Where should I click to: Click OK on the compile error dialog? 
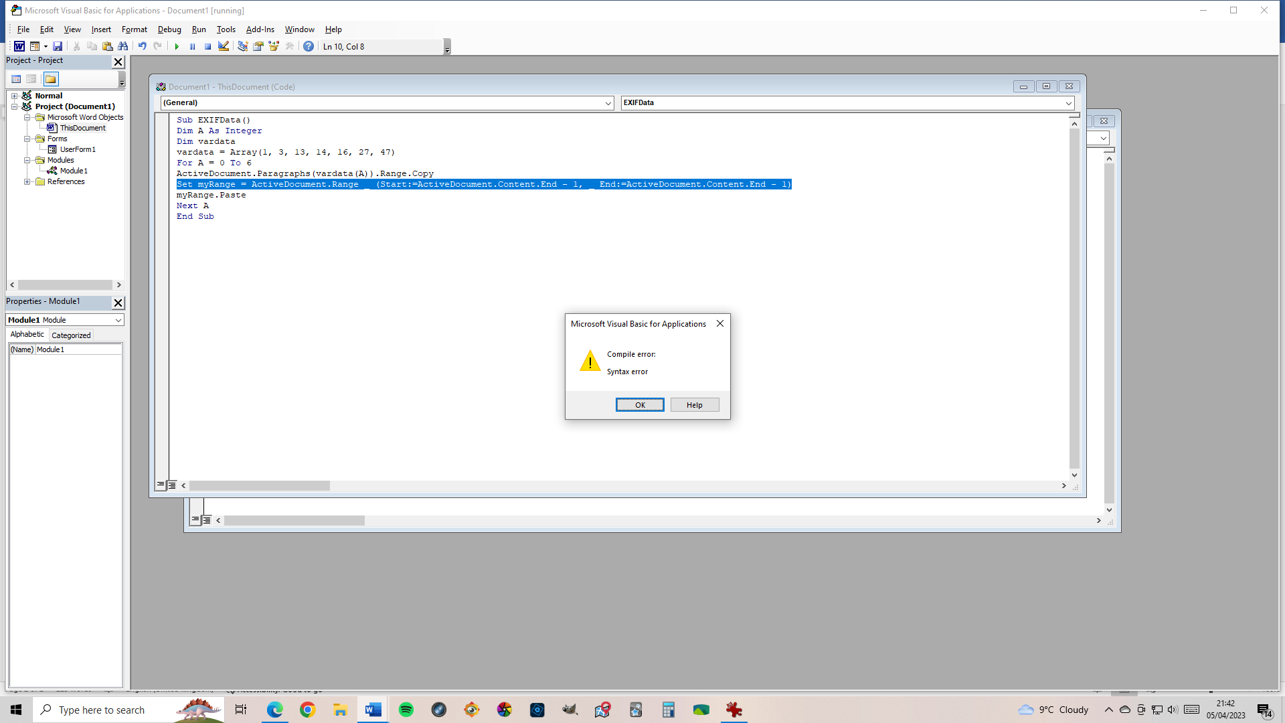(x=640, y=405)
